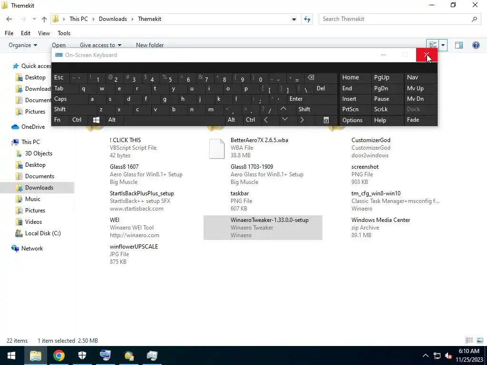Click the Windows logo key on keyboard
The height and width of the screenshot is (365, 487).
tap(96, 120)
